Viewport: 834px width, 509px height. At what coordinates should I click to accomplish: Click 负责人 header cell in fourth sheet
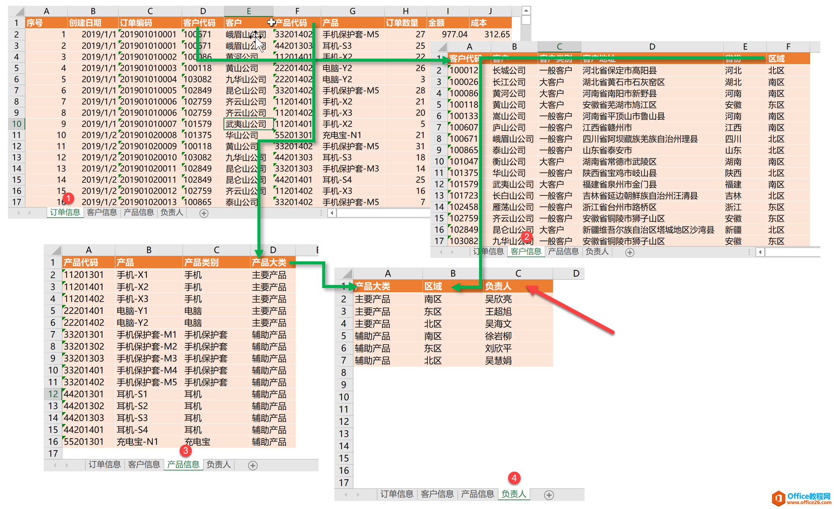518,286
